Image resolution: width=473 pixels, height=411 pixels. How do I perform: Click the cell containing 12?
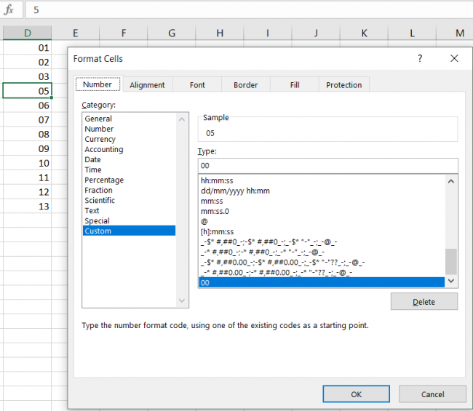point(28,192)
